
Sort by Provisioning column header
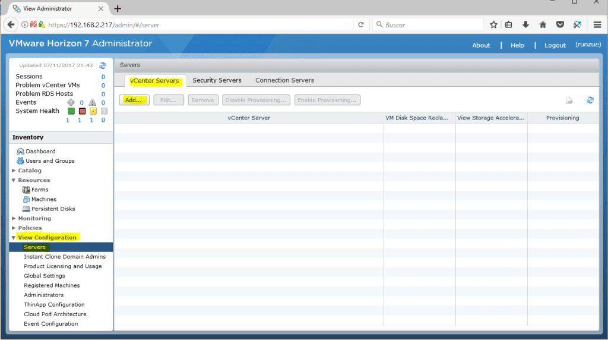[563, 118]
